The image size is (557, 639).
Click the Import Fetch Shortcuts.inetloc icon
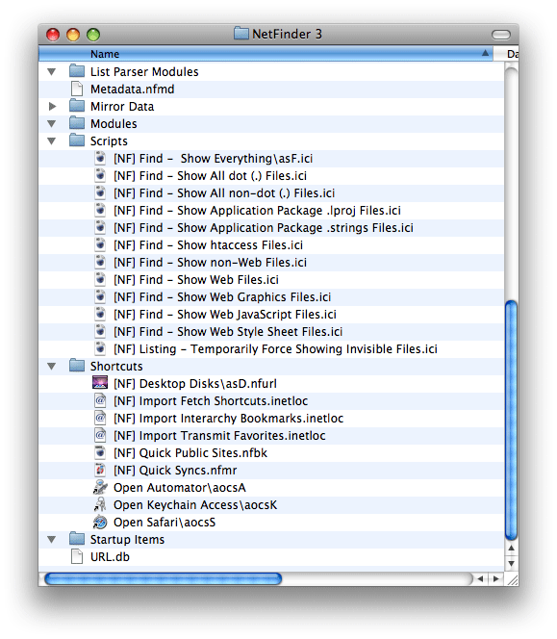100,400
